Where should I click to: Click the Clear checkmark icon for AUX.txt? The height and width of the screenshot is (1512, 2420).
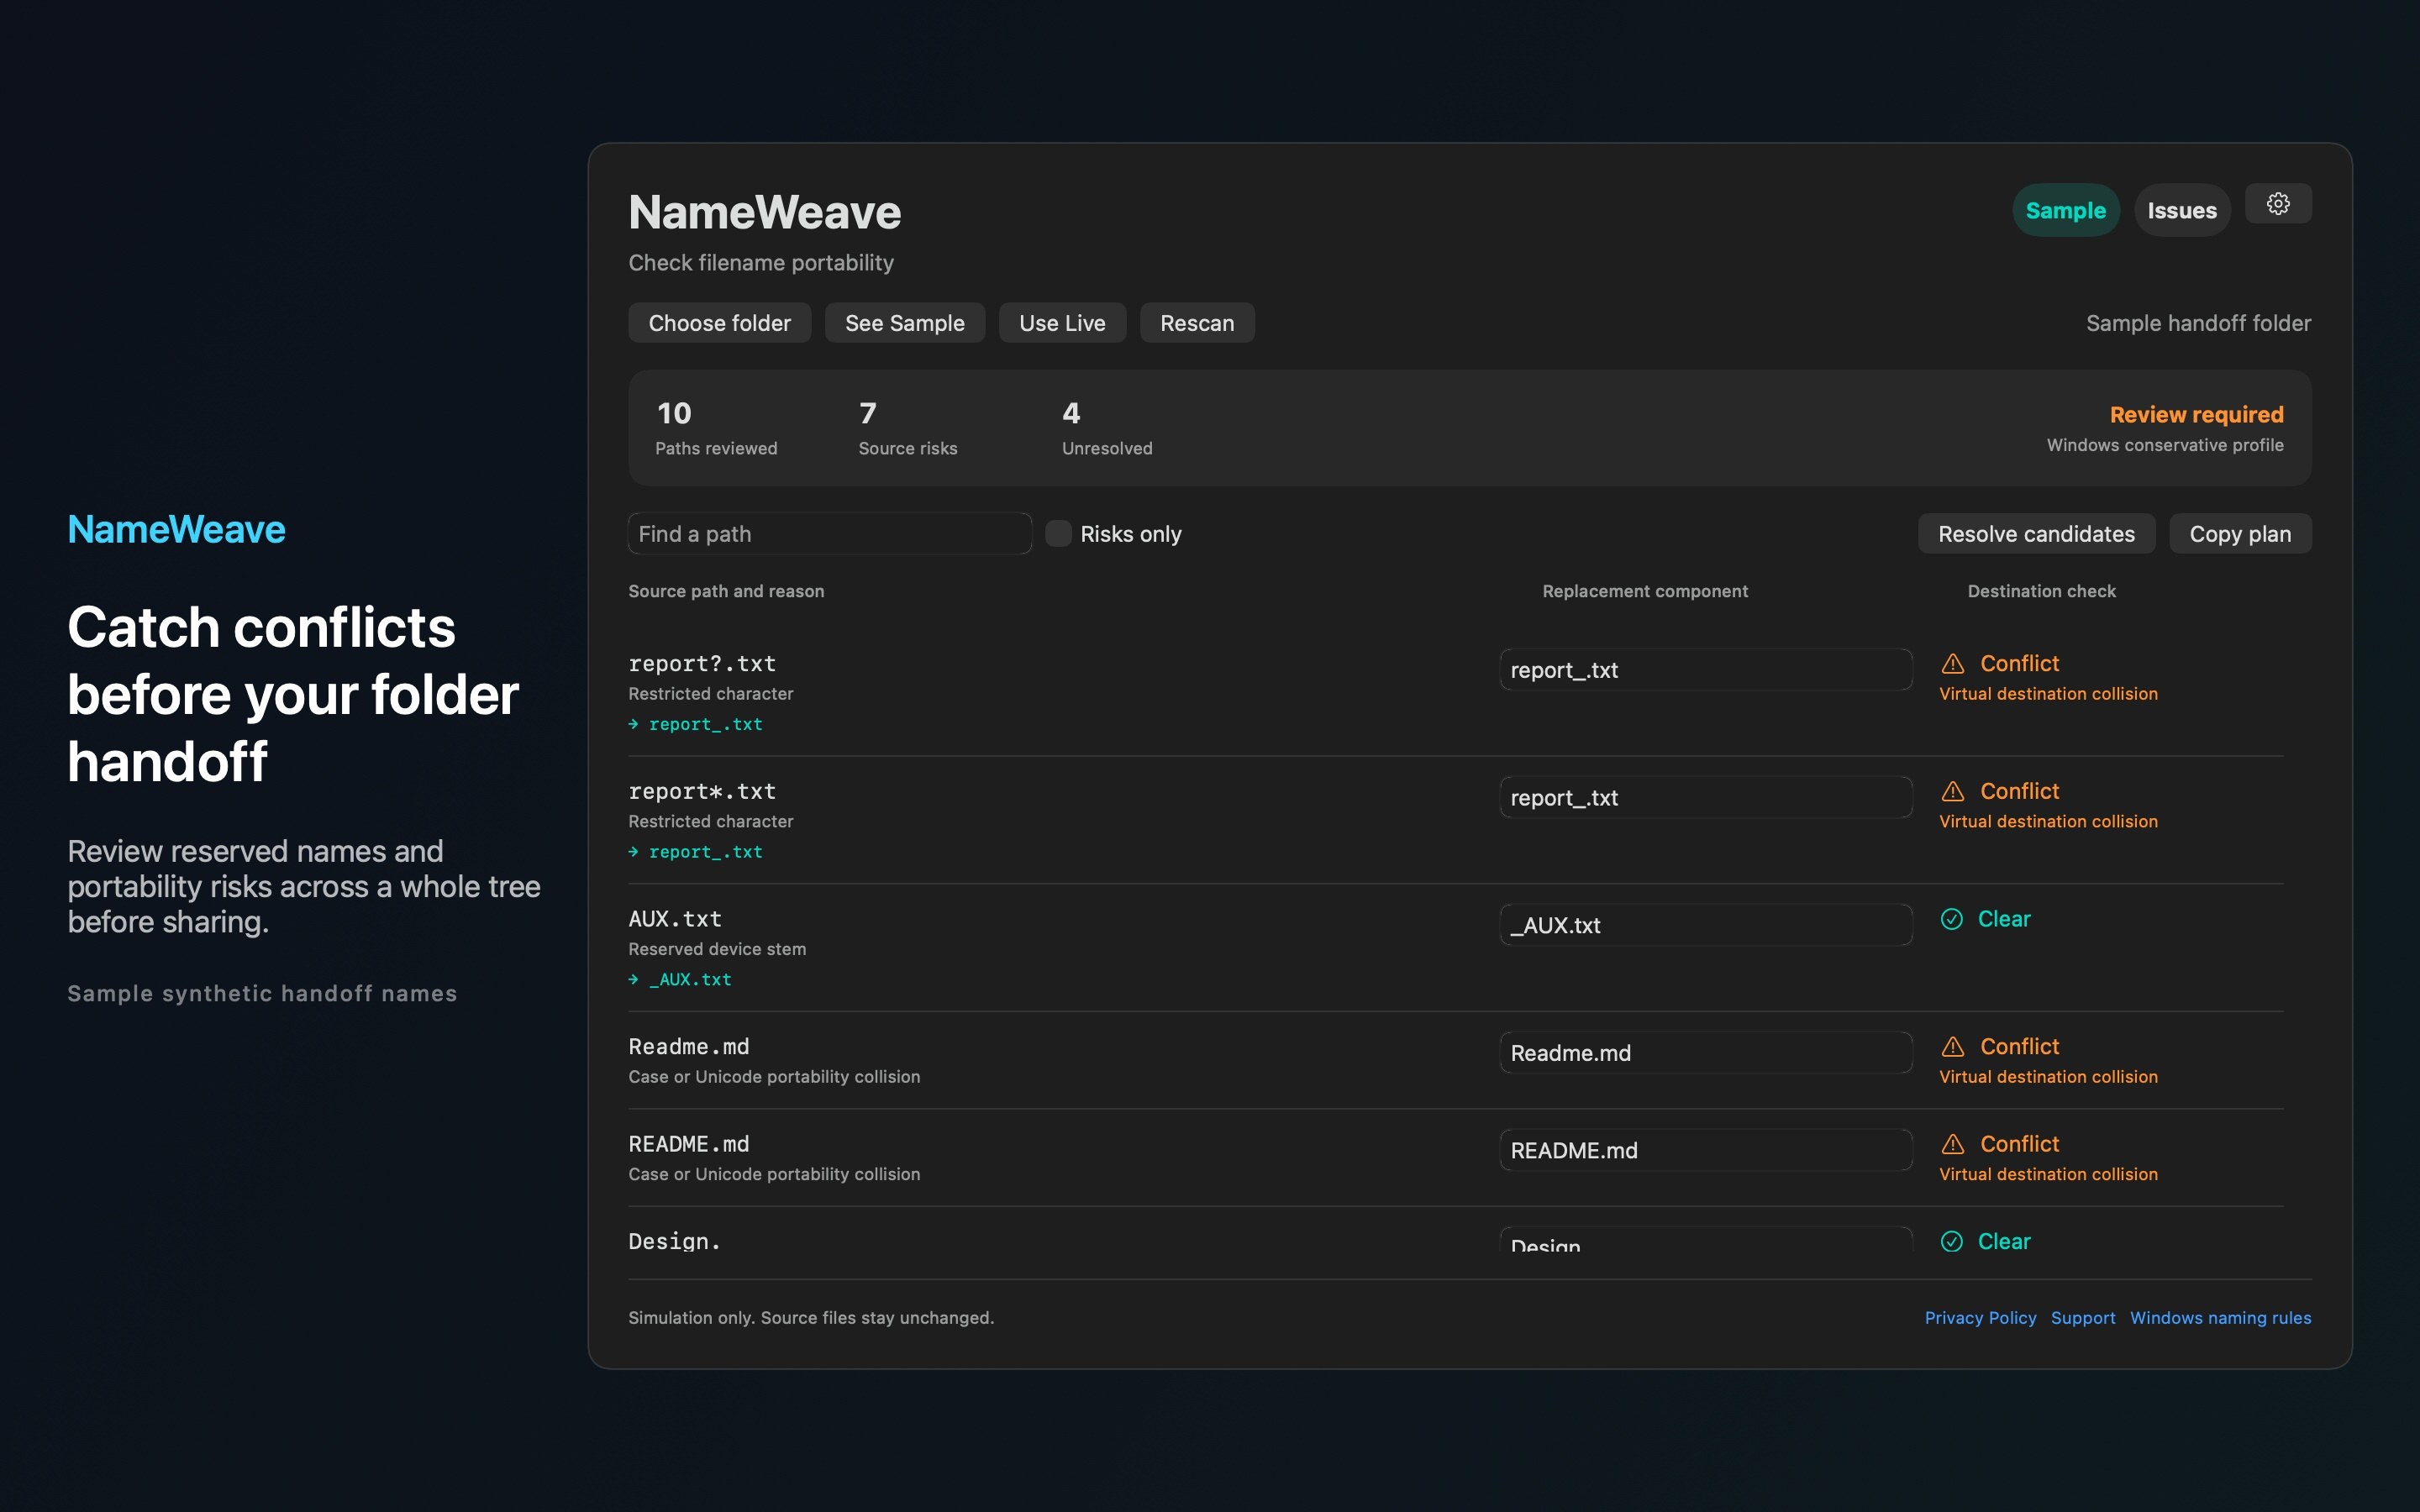pyautogui.click(x=1951, y=919)
